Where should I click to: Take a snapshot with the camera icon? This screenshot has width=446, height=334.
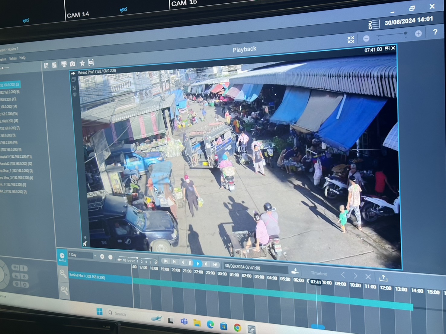[x=72, y=64]
